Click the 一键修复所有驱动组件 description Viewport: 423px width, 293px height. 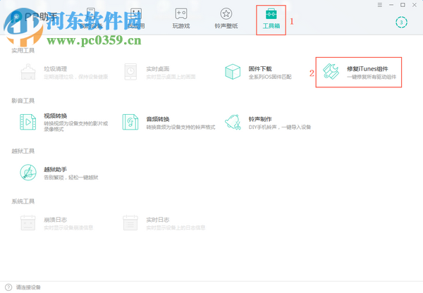coord(372,77)
